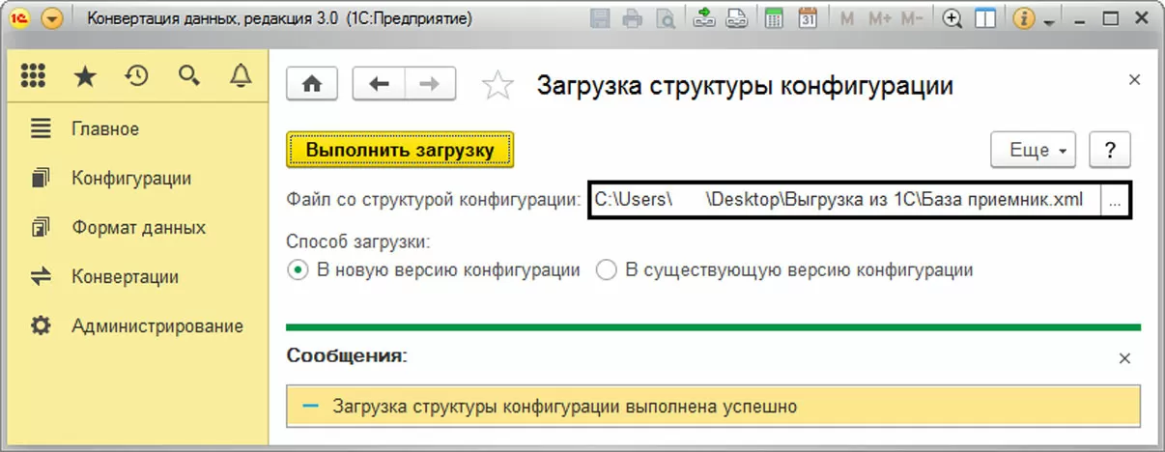The image size is (1165, 452).
Task: Click the go to link icon
Action: pos(735,18)
